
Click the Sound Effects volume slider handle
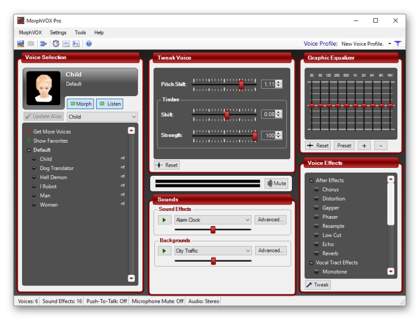tap(213, 230)
